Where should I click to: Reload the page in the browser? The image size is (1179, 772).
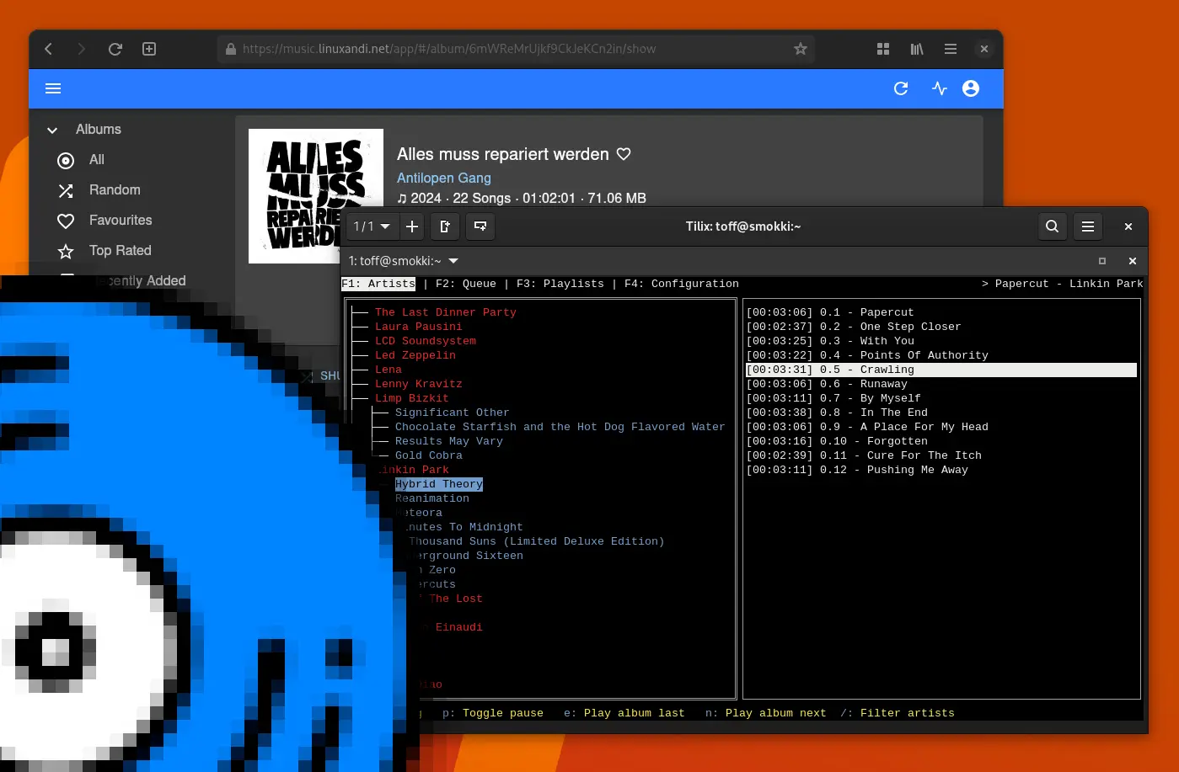coord(115,49)
